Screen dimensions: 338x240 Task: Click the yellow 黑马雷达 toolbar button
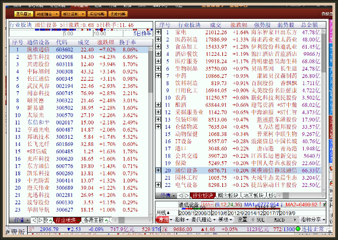[23, 14]
